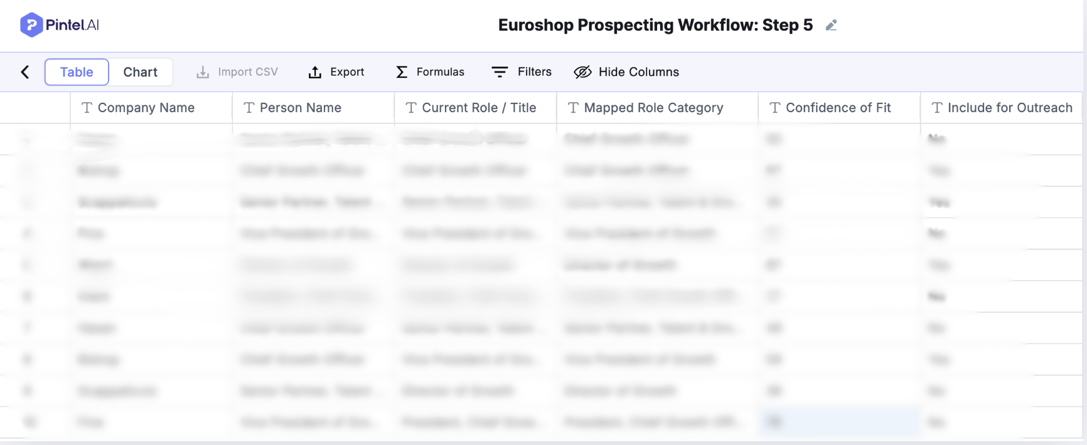Click the text type icon beside Company Name
This screenshot has height=445, width=1087.
(x=87, y=108)
